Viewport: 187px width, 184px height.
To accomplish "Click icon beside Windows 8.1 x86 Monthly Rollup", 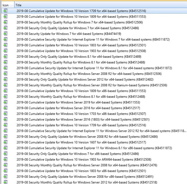I will [x=6, y=97].
